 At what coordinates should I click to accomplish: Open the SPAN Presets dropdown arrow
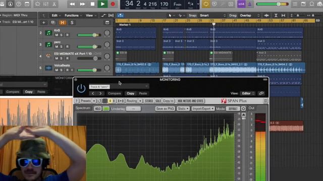[94, 101]
